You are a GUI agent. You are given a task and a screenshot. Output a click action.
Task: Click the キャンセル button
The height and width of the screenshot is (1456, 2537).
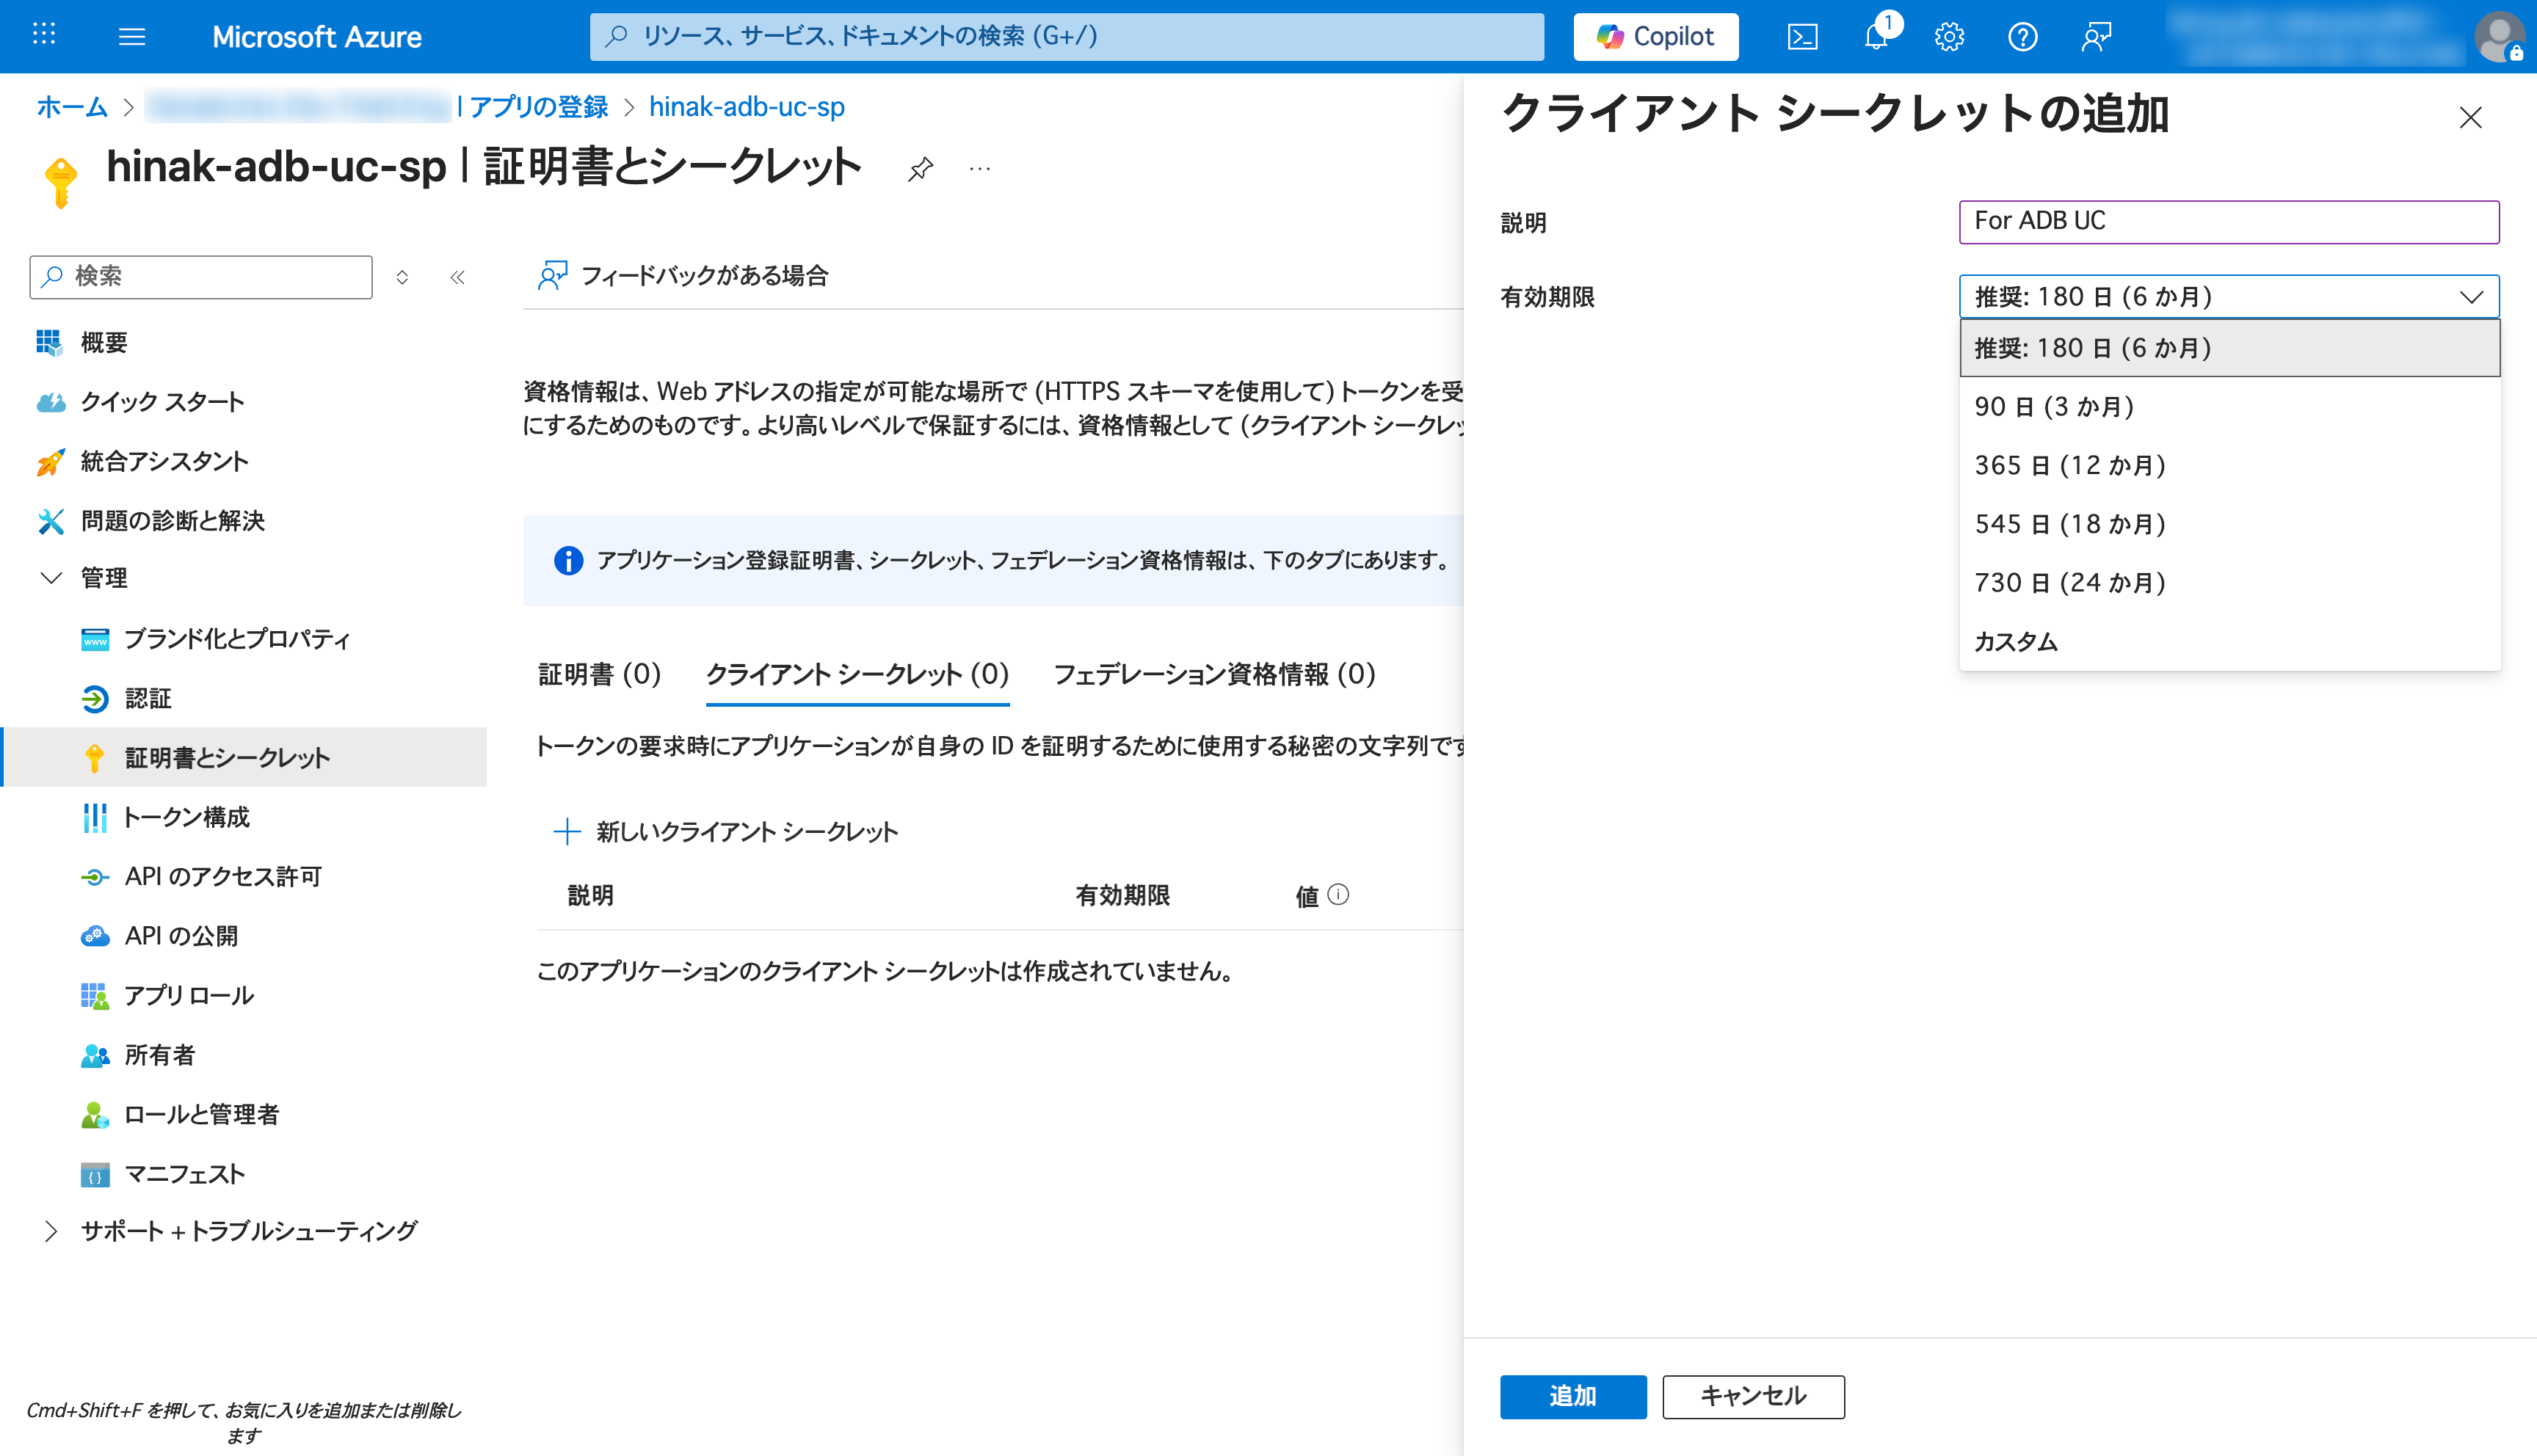(1753, 1396)
